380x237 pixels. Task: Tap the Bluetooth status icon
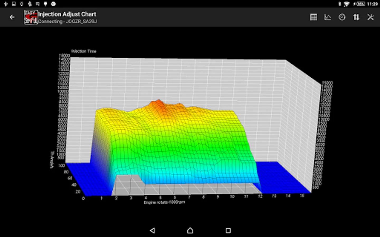[340, 4]
